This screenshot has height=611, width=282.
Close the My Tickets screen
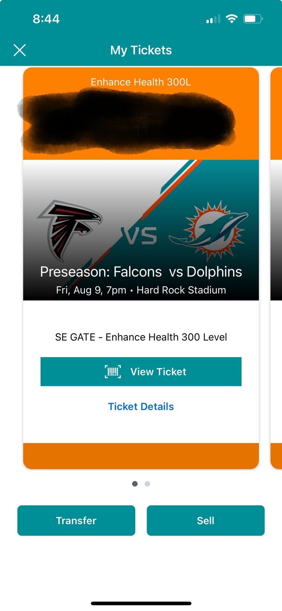[x=20, y=50]
